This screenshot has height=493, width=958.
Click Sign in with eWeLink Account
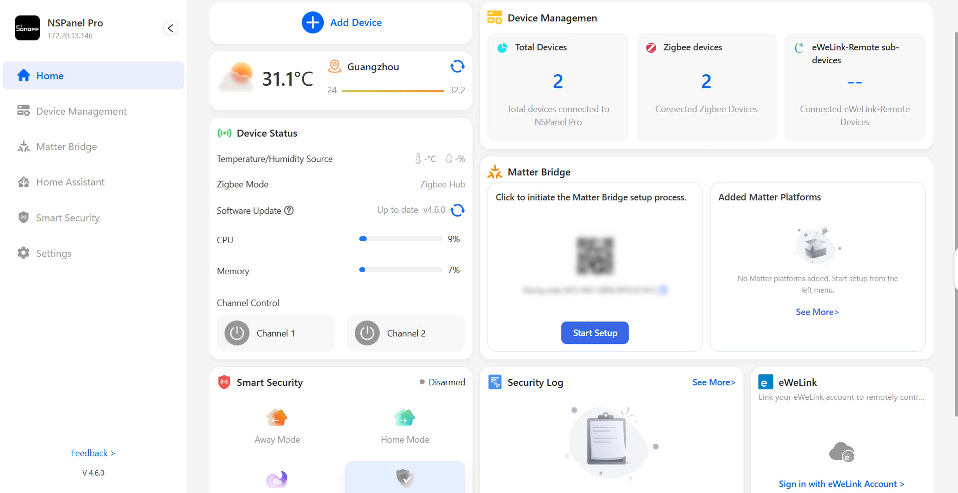pyautogui.click(x=841, y=484)
